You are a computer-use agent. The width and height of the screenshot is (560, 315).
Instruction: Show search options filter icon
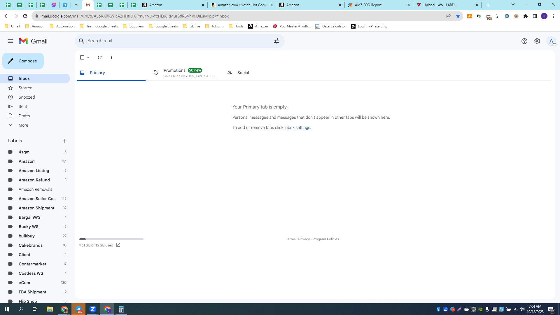[276, 41]
